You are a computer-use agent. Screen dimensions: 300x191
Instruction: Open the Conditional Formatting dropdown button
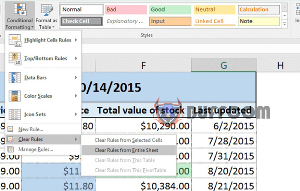[20, 16]
